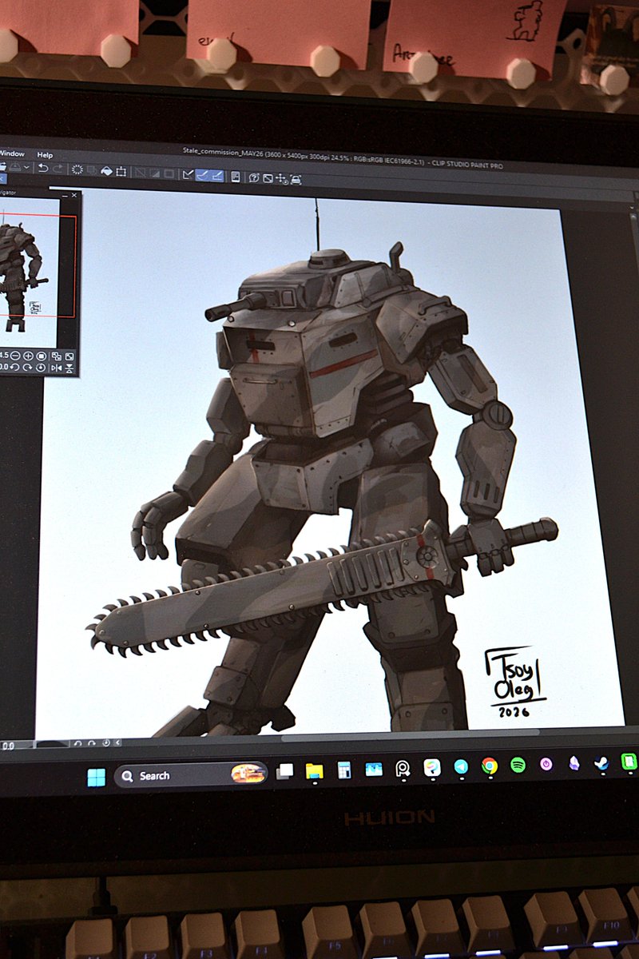Viewport: 639px width, 959px height.
Task: Click the Redo arrow in command bar
Action: [x=58, y=169]
